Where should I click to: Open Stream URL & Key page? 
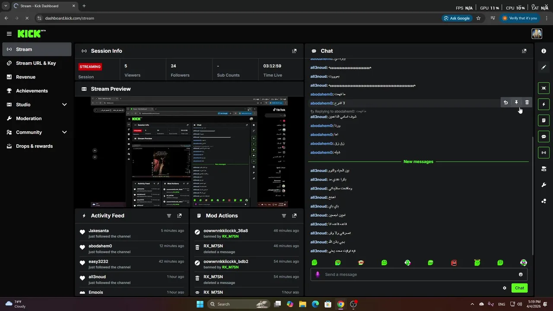click(x=37, y=63)
